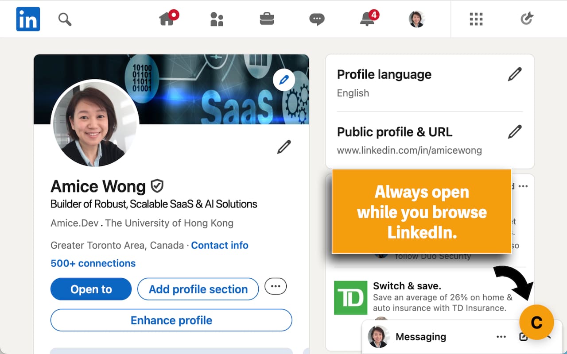
Task: Click the Enhance profile button
Action: (x=171, y=320)
